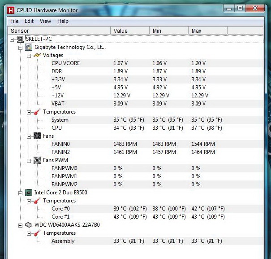271x259 pixels.
Task: Click the Voltages lightning bolt icon
Action: pos(37,55)
